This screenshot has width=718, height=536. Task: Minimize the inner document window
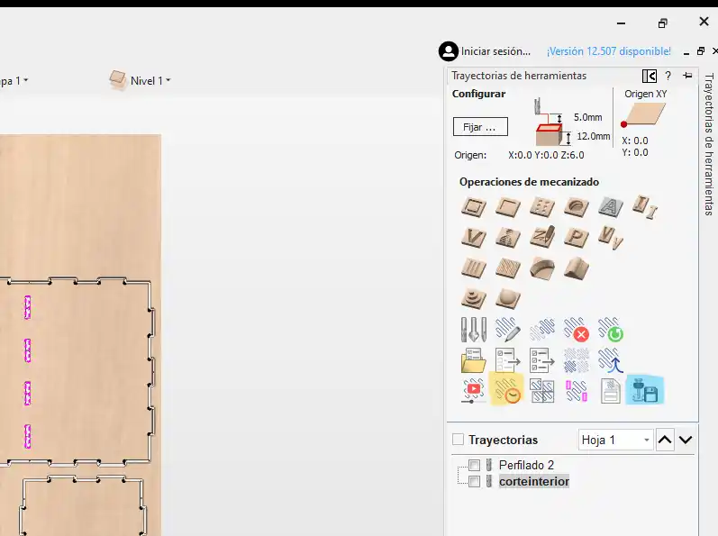tap(686, 53)
